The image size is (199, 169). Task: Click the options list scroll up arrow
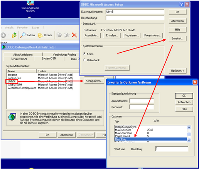tap(189, 127)
